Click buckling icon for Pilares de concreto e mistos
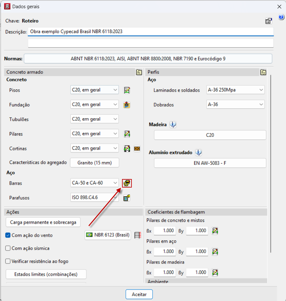This screenshot has width=286, height=301. 215,231
